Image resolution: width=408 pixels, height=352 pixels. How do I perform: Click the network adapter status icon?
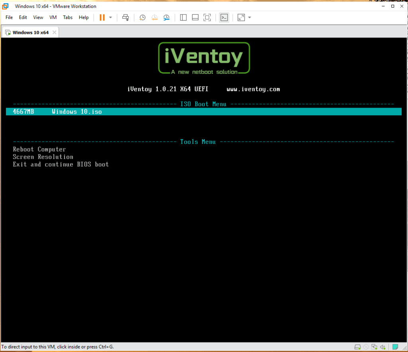[374, 347]
